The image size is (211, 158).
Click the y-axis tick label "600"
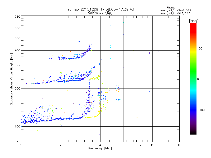(17, 28)
